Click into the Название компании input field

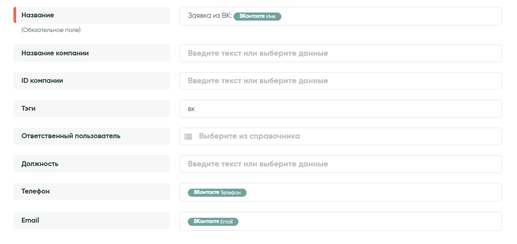[340, 53]
